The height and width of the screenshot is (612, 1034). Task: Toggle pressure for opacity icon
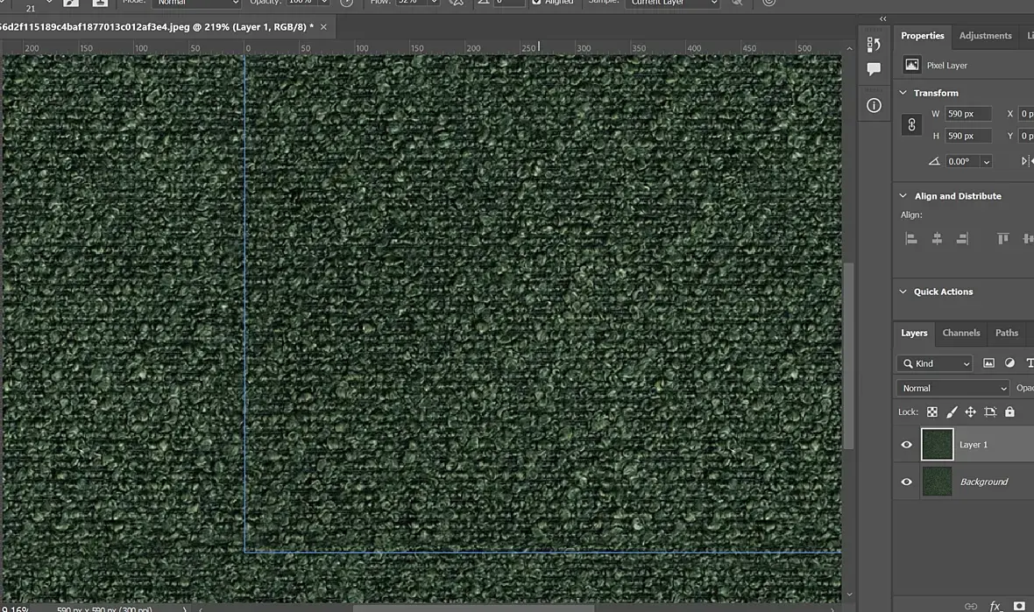pyautogui.click(x=346, y=2)
